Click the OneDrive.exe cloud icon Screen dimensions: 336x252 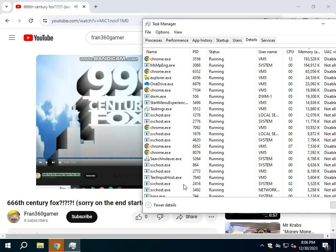tap(147, 84)
